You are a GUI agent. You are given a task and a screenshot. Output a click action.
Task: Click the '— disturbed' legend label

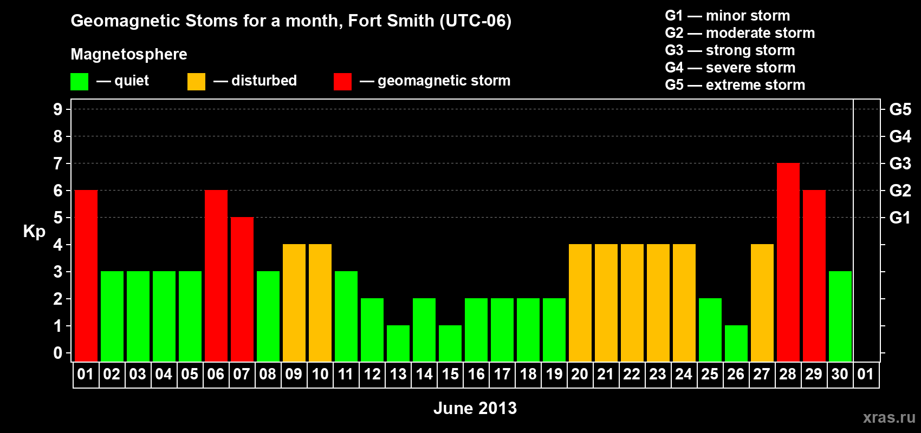[255, 81]
